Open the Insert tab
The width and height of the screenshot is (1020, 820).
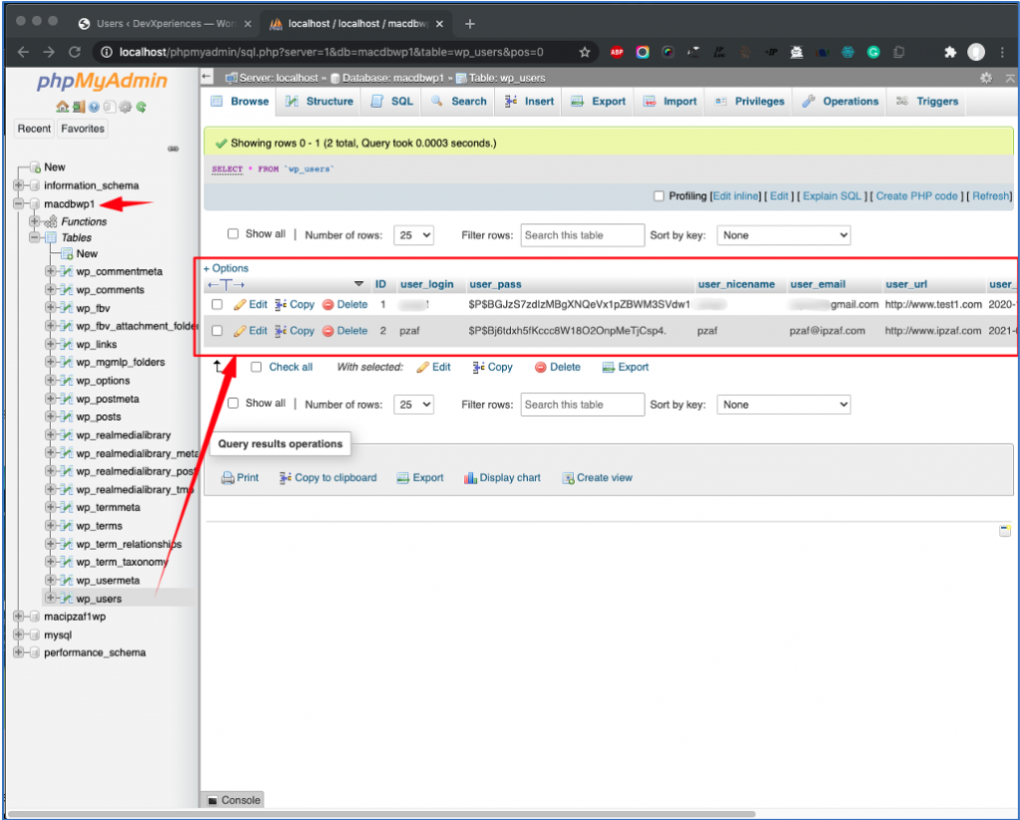pyautogui.click(x=529, y=102)
